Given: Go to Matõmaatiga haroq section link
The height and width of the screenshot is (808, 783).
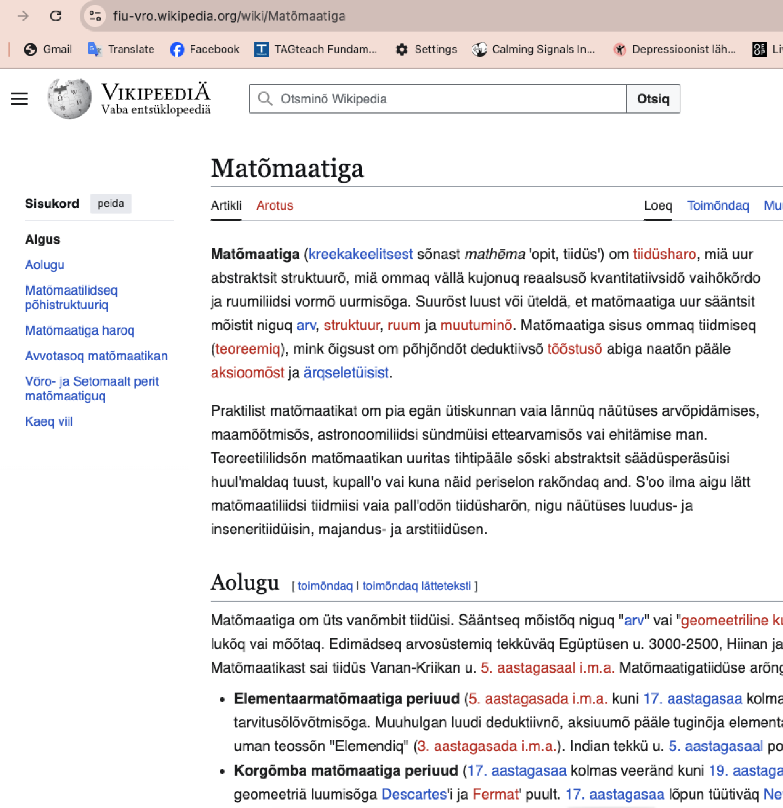Looking at the screenshot, I should click(x=80, y=330).
